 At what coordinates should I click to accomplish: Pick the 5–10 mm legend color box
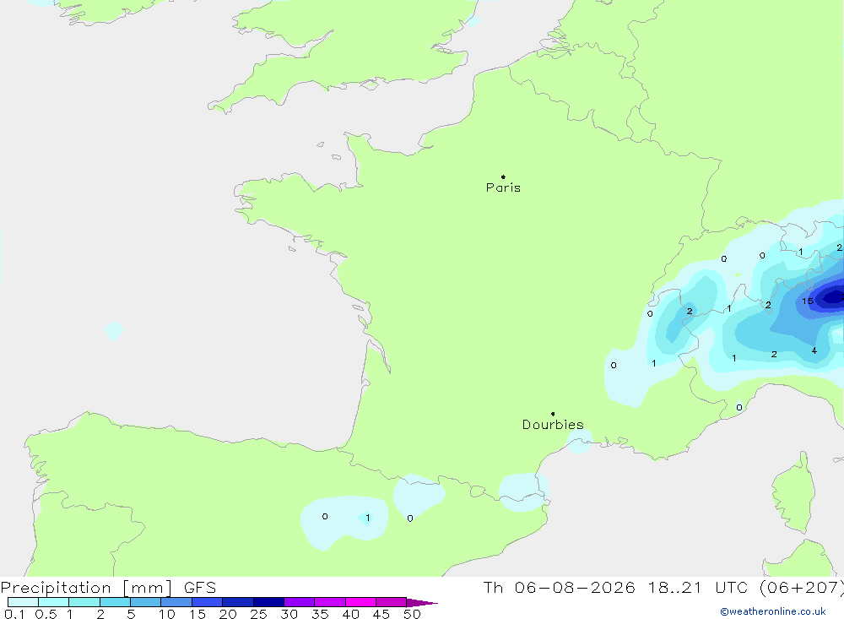tap(146, 602)
